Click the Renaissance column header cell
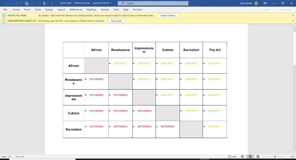Viewport: 296px width, 160px height. [121, 50]
